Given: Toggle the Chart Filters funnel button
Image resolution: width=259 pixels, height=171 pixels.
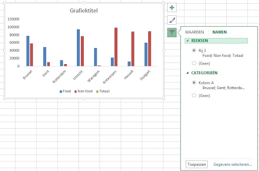Looking at the screenshot, I should (172, 32).
